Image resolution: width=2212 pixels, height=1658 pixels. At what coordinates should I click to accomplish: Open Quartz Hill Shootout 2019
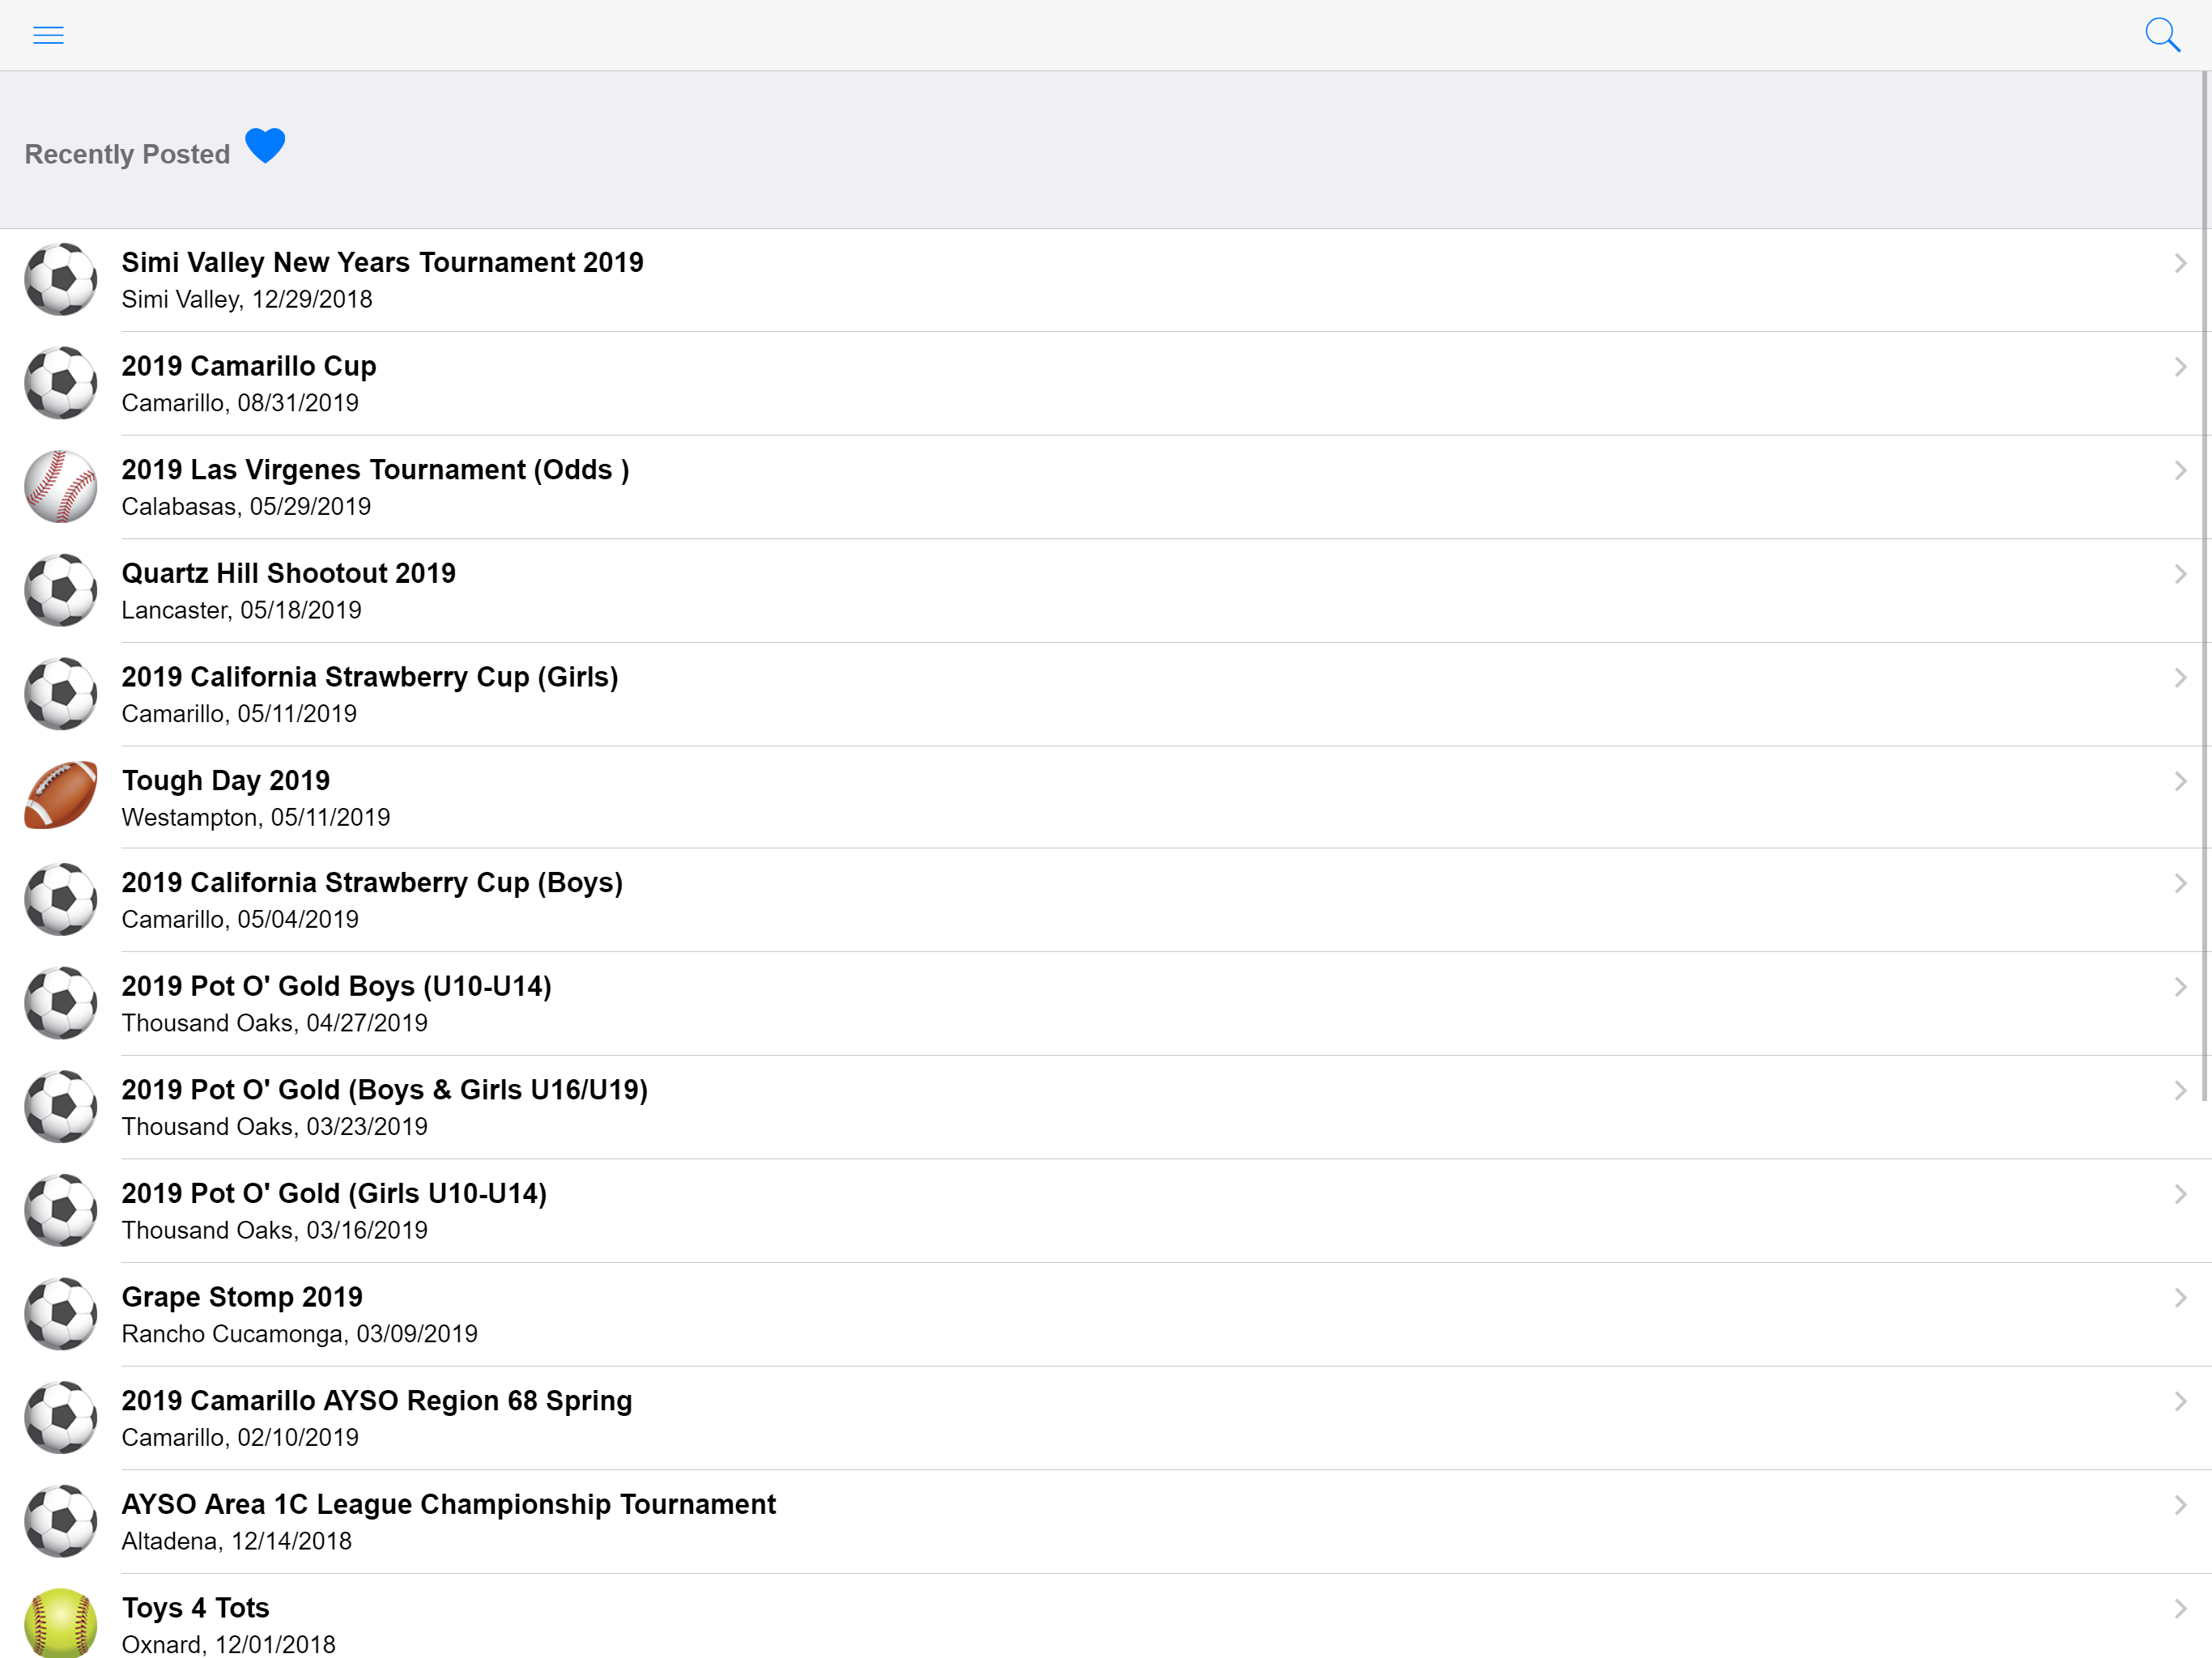pos(288,573)
